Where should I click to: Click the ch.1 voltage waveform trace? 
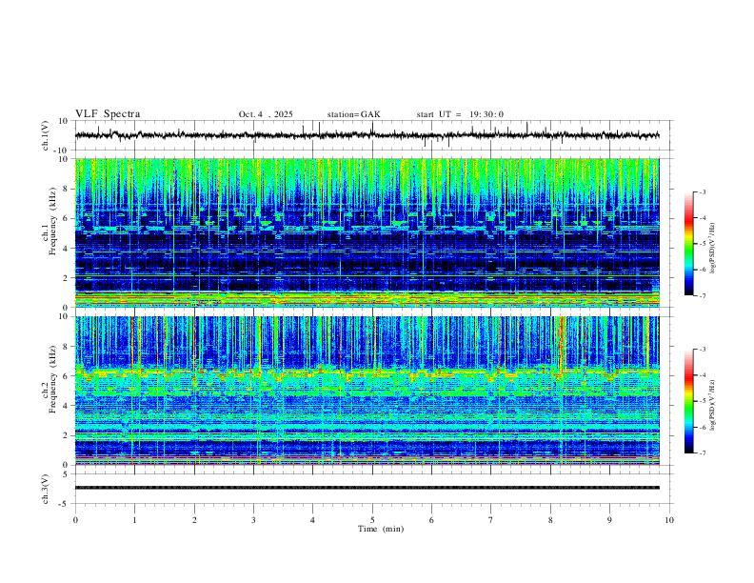click(x=367, y=135)
